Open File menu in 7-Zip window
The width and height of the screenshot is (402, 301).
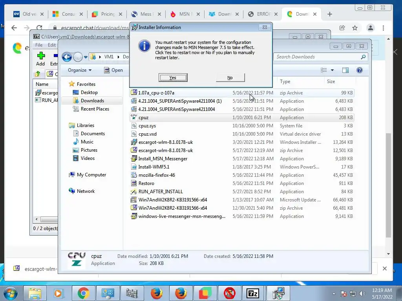[x=39, y=45]
